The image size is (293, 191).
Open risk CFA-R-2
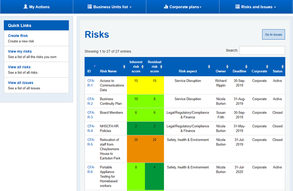(91, 101)
